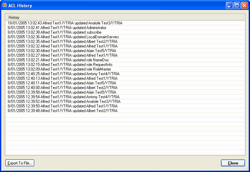This screenshot has height=172, width=250.
Task: Select the role RequestInfo update entry
Action: point(60,65)
